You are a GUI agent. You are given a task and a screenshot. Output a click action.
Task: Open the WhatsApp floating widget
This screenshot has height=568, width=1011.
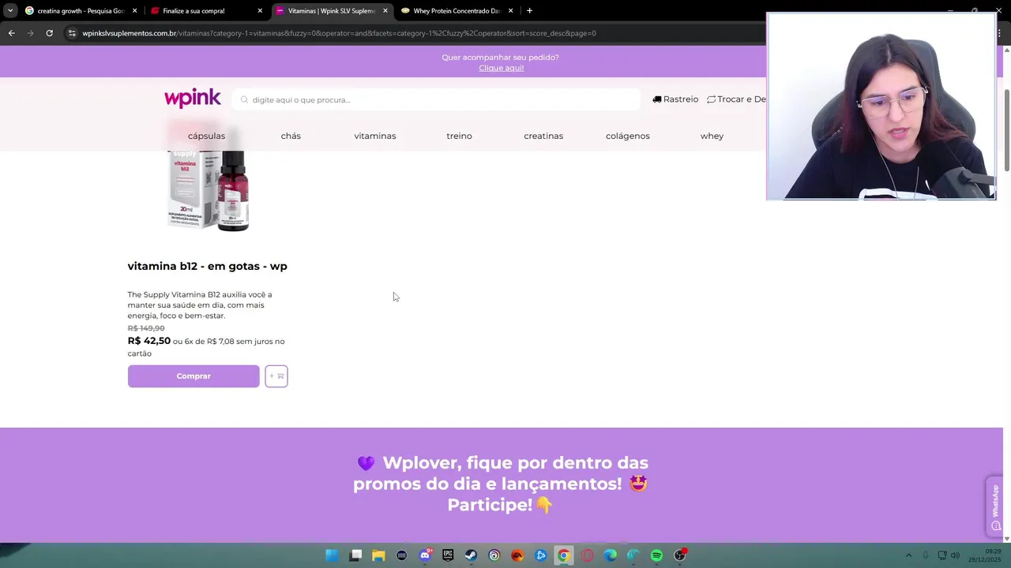(x=995, y=506)
